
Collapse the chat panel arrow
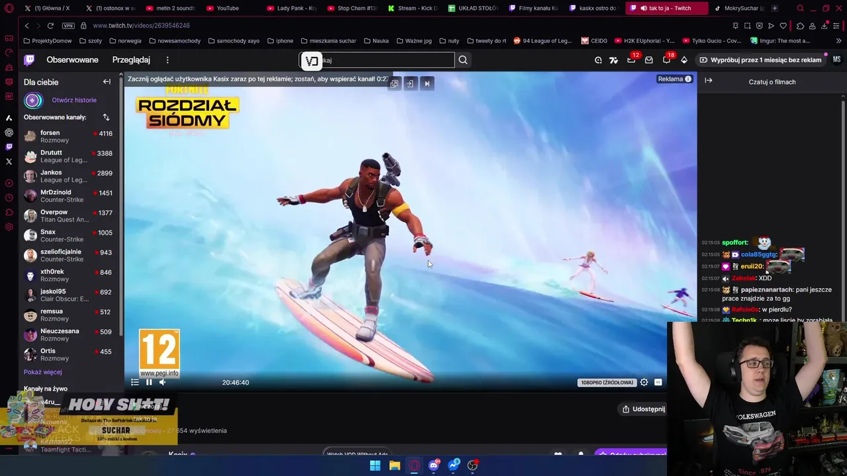(708, 81)
